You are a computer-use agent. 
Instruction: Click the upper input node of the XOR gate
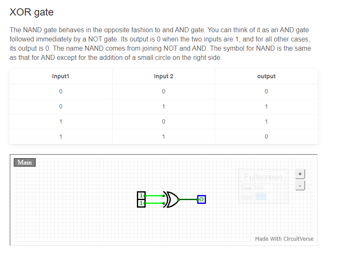164,196
